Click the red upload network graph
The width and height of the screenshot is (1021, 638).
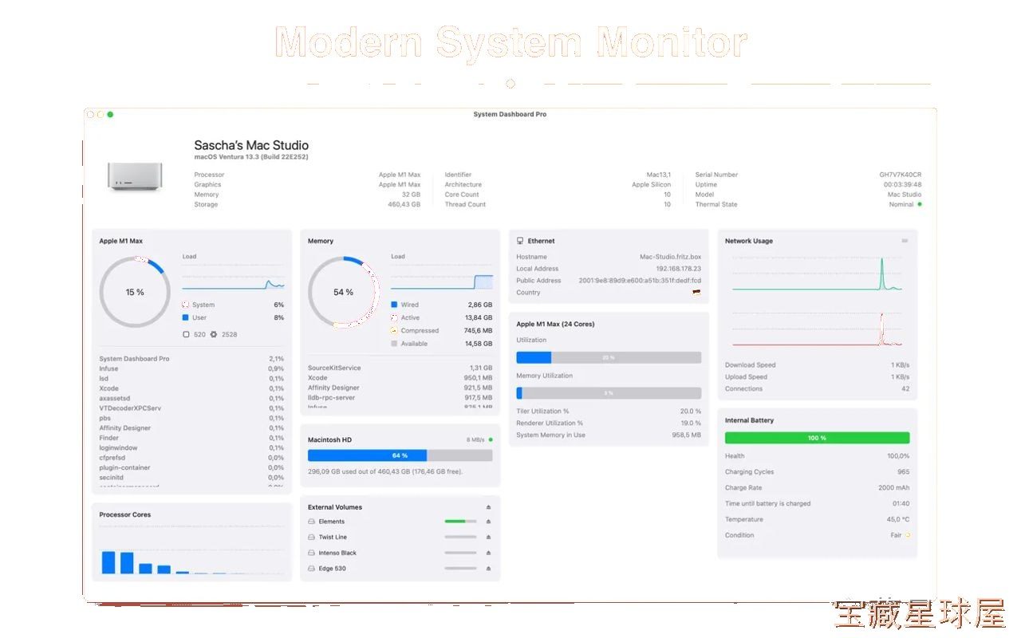pyautogui.click(x=817, y=329)
